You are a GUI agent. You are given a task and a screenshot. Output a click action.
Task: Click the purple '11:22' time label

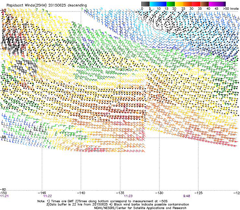click(47, 196)
